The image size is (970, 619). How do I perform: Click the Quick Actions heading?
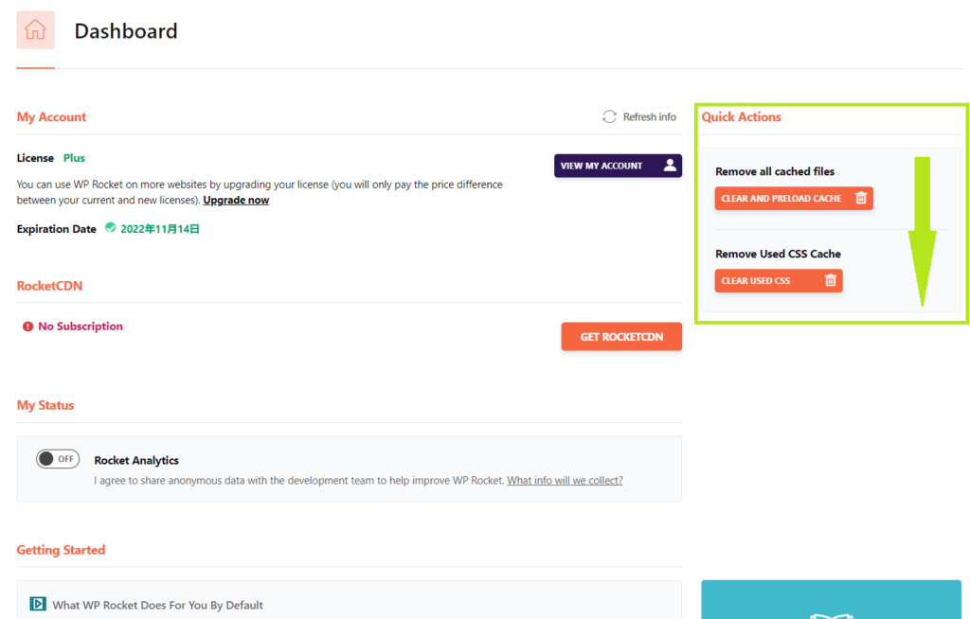(x=741, y=117)
